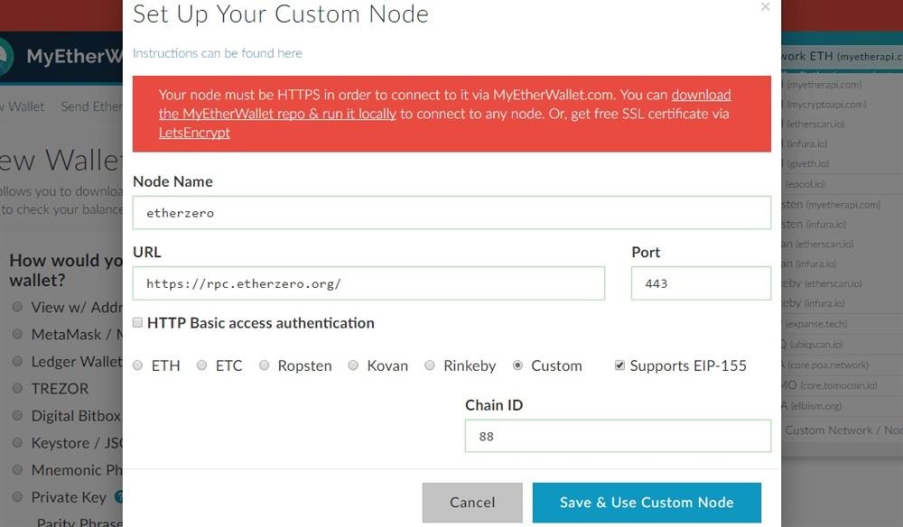Open the LetsEncrypt link
The width and height of the screenshot is (903, 527).
click(194, 133)
